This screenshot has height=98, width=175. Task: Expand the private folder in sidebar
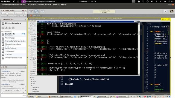pos(30,74)
